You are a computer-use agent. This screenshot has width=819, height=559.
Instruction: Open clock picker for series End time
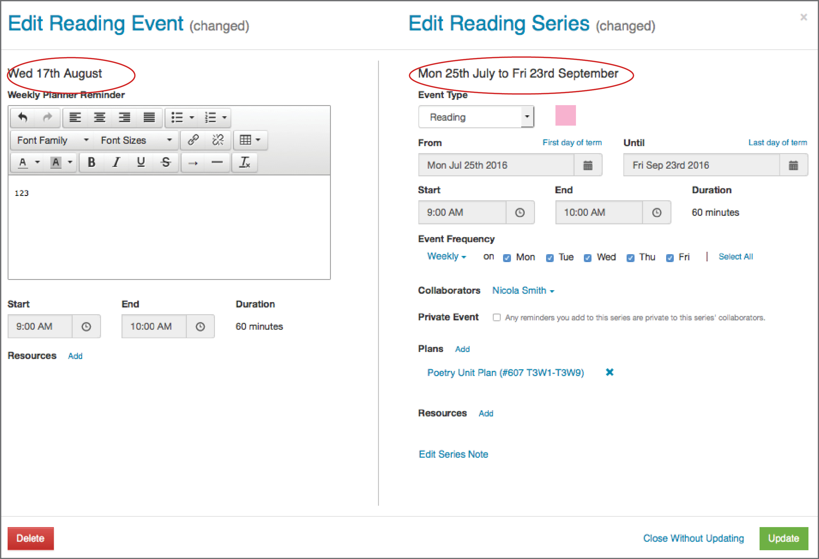[656, 213]
